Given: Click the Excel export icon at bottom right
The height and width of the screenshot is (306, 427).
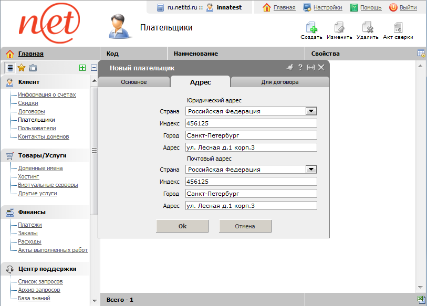Looking at the screenshot, I should click(421, 299).
